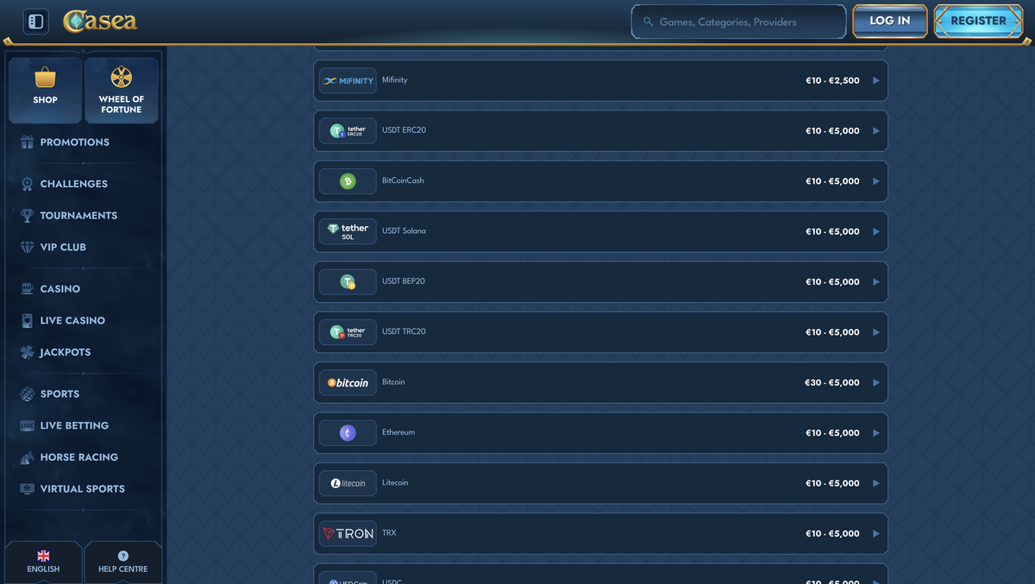1035x584 pixels.
Task: Click the Casino slot icon
Action: click(27, 289)
